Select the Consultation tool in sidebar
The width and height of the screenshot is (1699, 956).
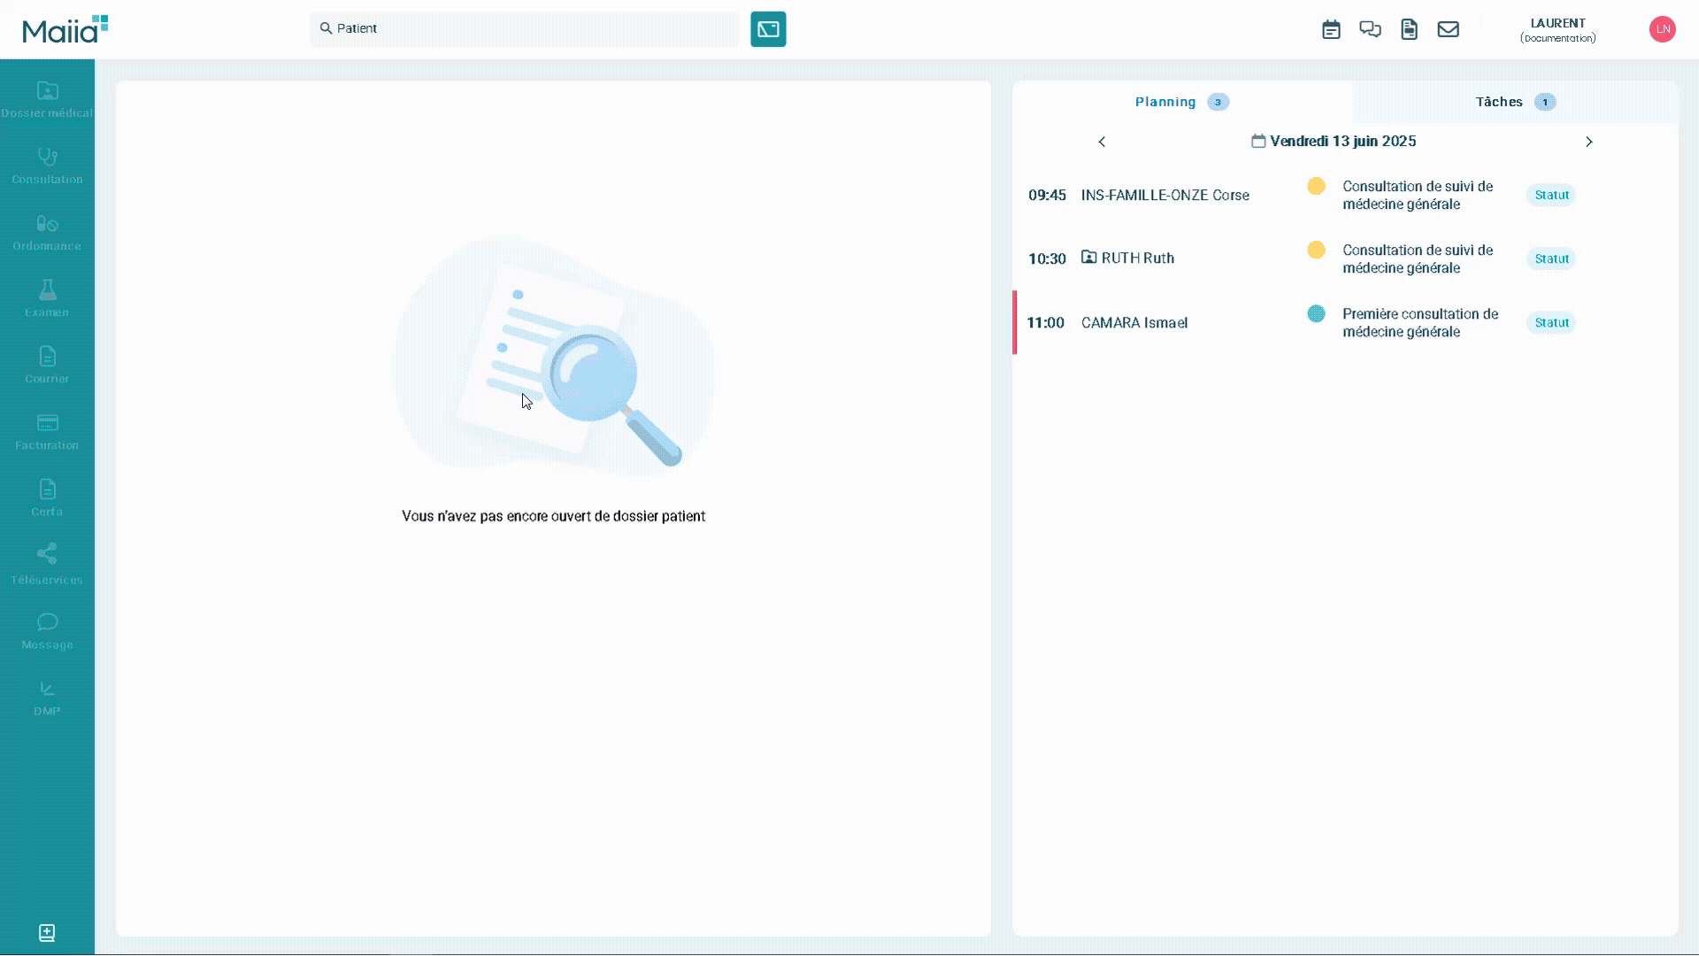[x=46, y=166]
